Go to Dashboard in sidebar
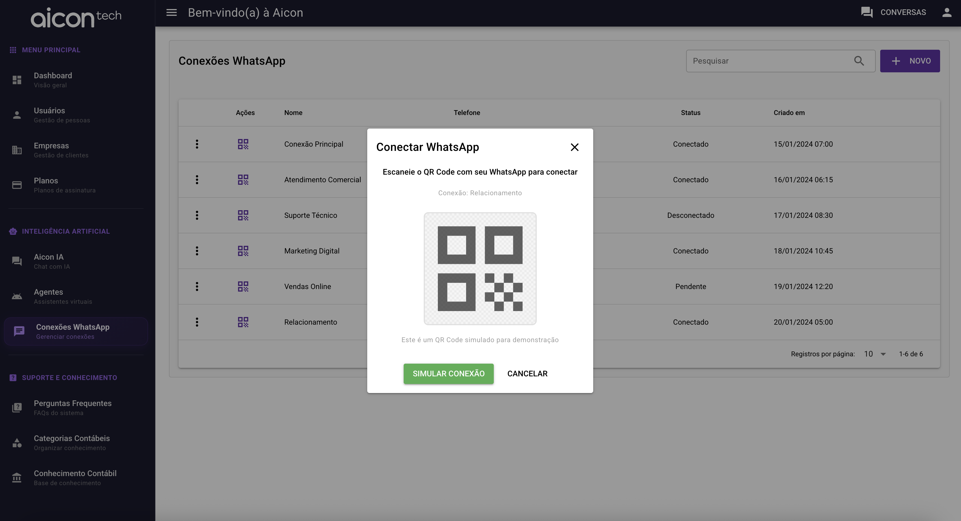Screen dimensions: 961x521 pyautogui.click(x=53, y=79)
